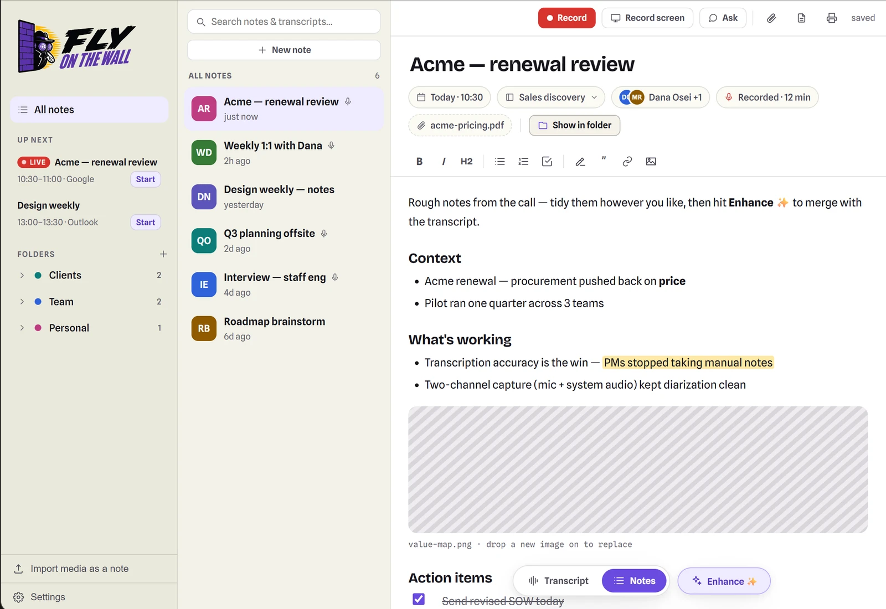The height and width of the screenshot is (609, 886).
Task: Open the Today 10:30 date picker
Action: 450,97
